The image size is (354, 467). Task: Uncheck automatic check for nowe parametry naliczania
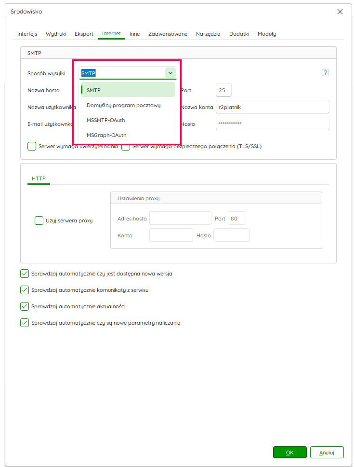point(25,323)
